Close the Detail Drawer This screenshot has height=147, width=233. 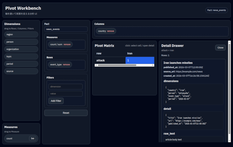tap(220, 48)
